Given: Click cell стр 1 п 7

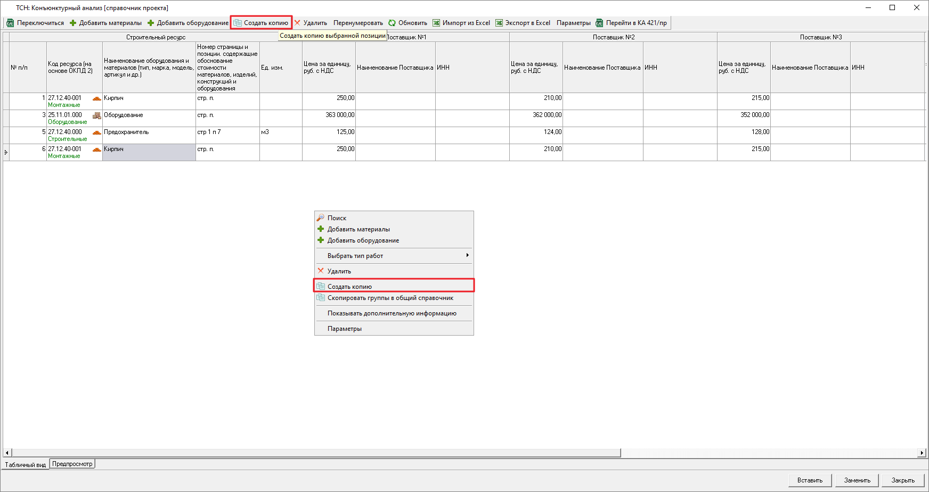Looking at the screenshot, I should 227,135.
